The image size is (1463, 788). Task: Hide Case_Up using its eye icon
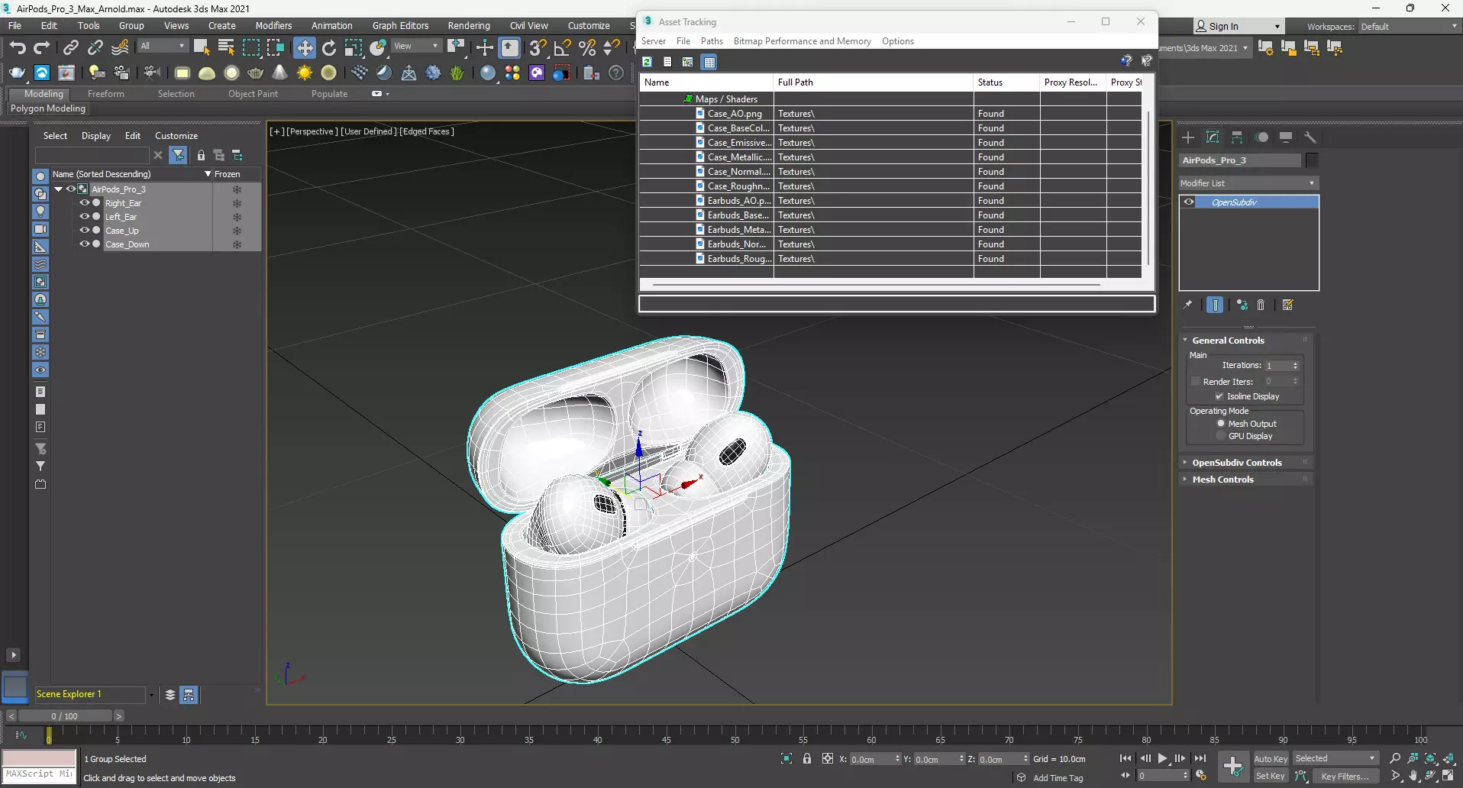click(x=85, y=231)
